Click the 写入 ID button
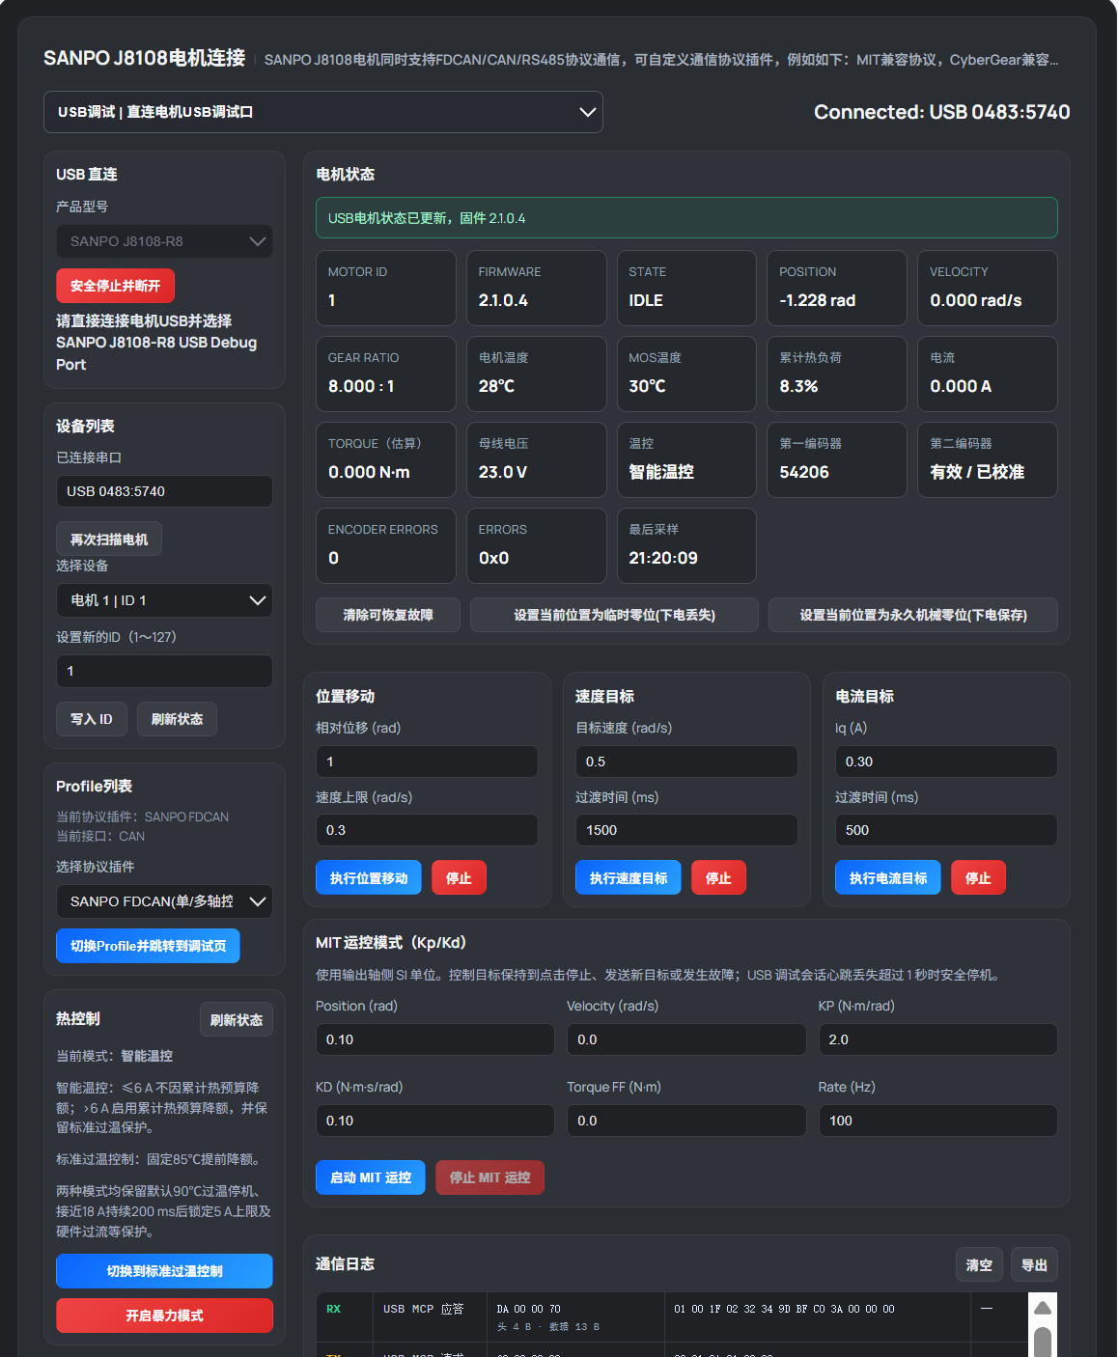The height and width of the screenshot is (1357, 1118). point(92,719)
